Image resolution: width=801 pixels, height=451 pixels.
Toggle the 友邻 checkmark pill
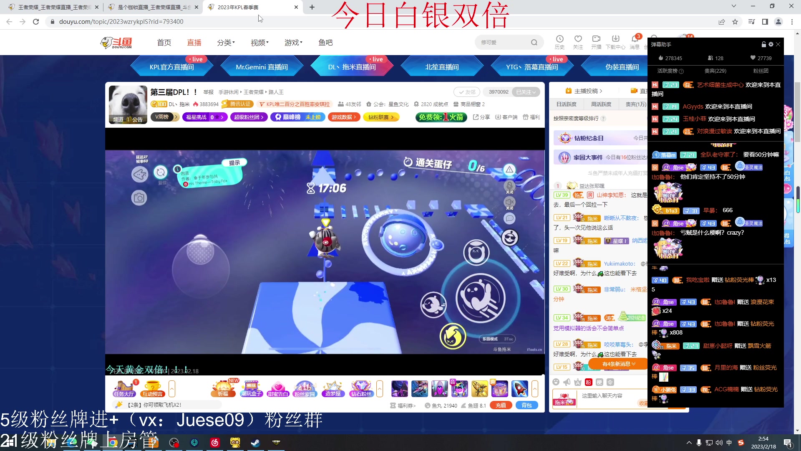coord(467,92)
